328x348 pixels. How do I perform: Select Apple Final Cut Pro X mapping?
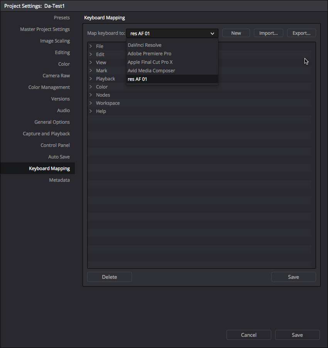(150, 62)
